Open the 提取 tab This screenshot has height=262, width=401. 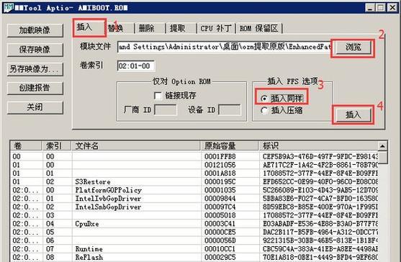click(181, 28)
